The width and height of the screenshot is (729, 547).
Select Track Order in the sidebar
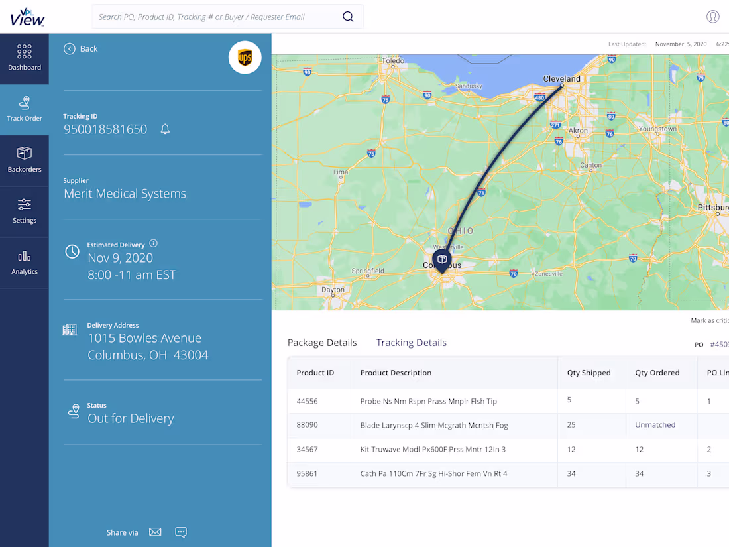click(25, 109)
